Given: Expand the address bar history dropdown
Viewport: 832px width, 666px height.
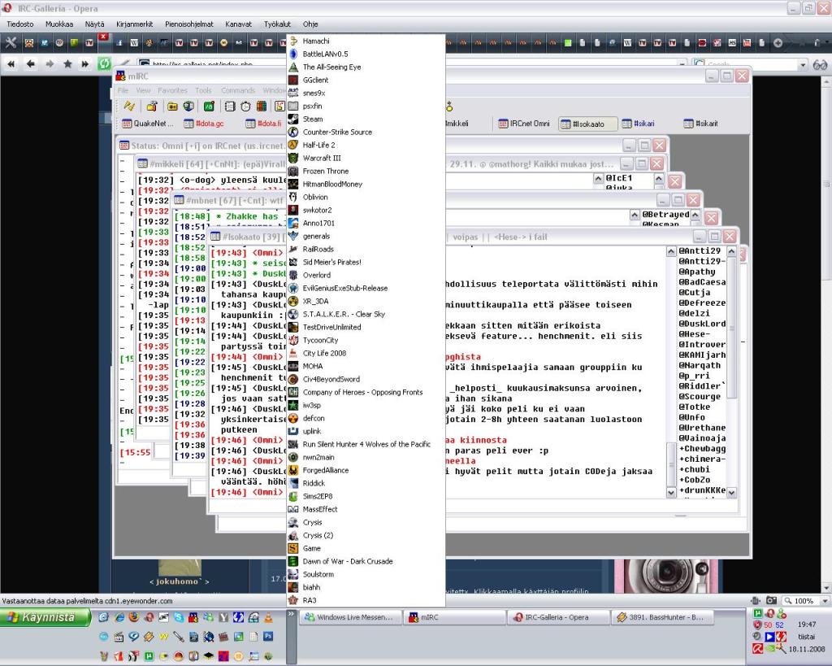Looking at the screenshot, I should [x=681, y=64].
